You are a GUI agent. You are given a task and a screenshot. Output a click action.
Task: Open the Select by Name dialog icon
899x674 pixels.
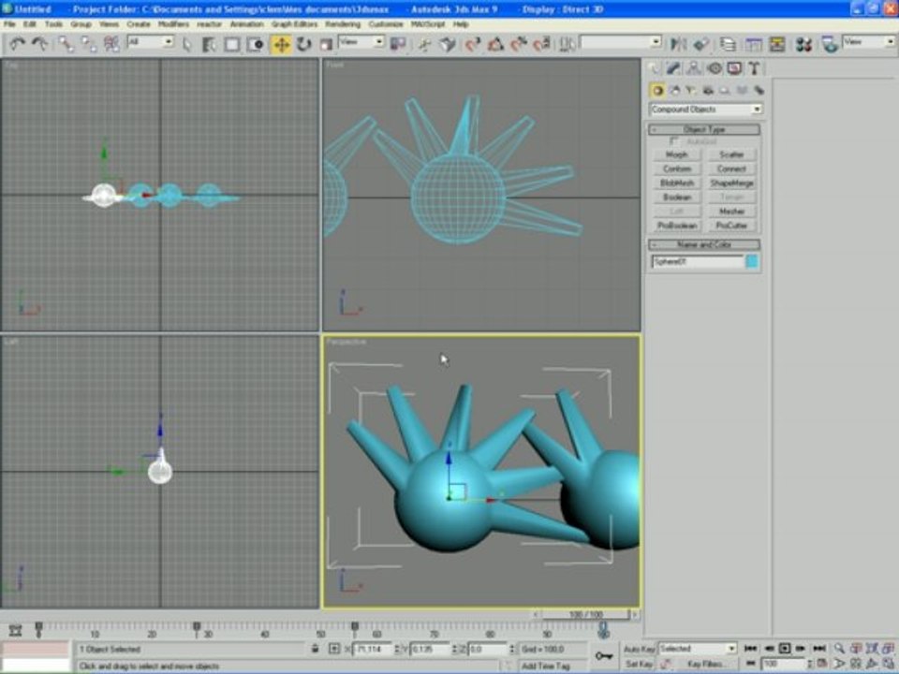click(x=209, y=44)
